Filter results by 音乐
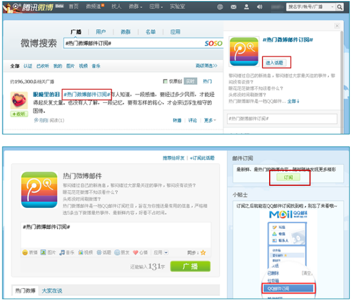 tap(97, 67)
